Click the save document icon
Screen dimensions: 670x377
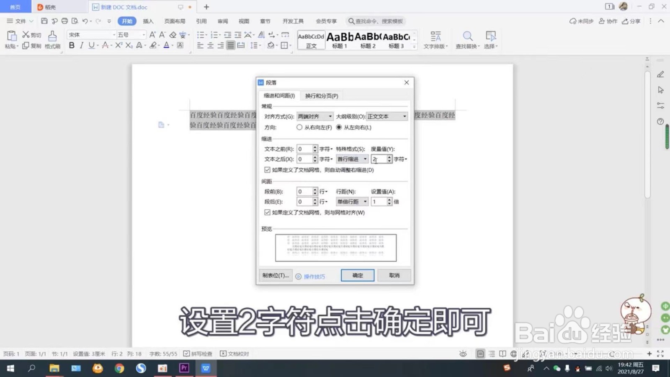(44, 21)
